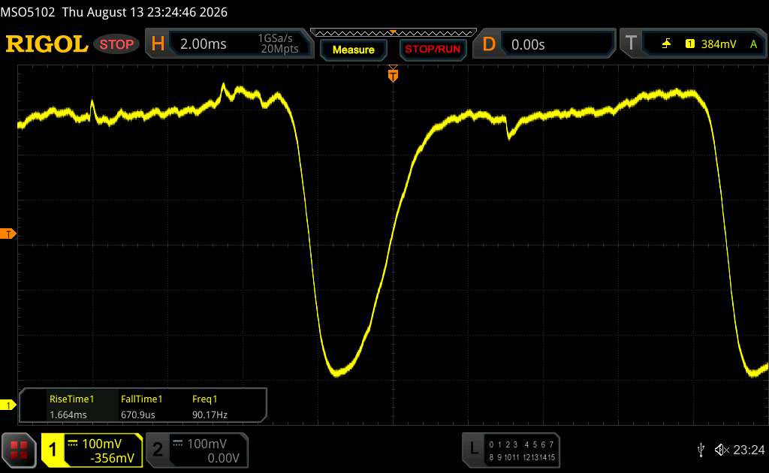The width and height of the screenshot is (769, 473).
Task: Open the logic analyzer L icon
Action: tap(474, 448)
